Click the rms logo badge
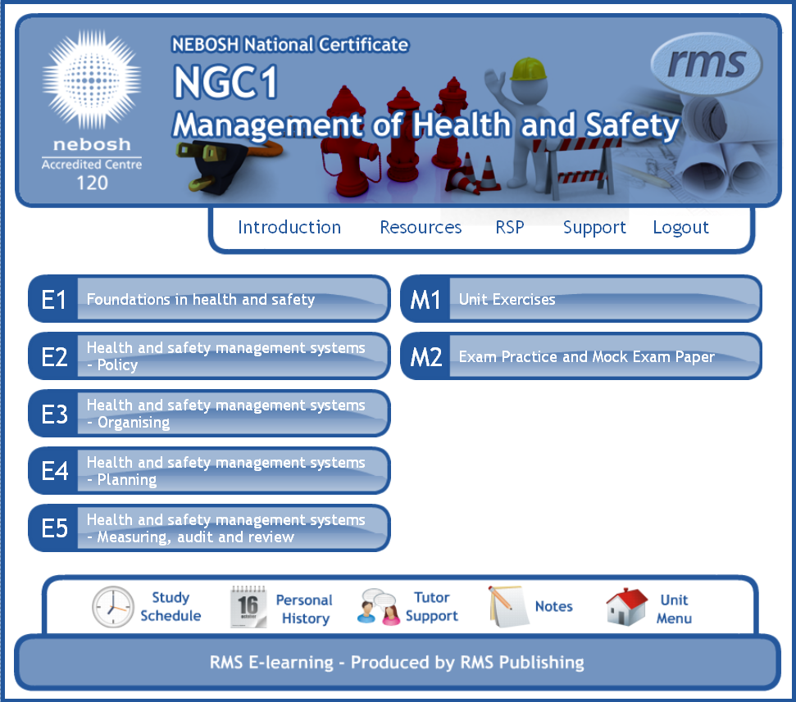 (706, 64)
